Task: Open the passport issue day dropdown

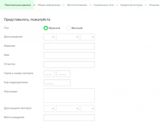Action: coord(49,109)
